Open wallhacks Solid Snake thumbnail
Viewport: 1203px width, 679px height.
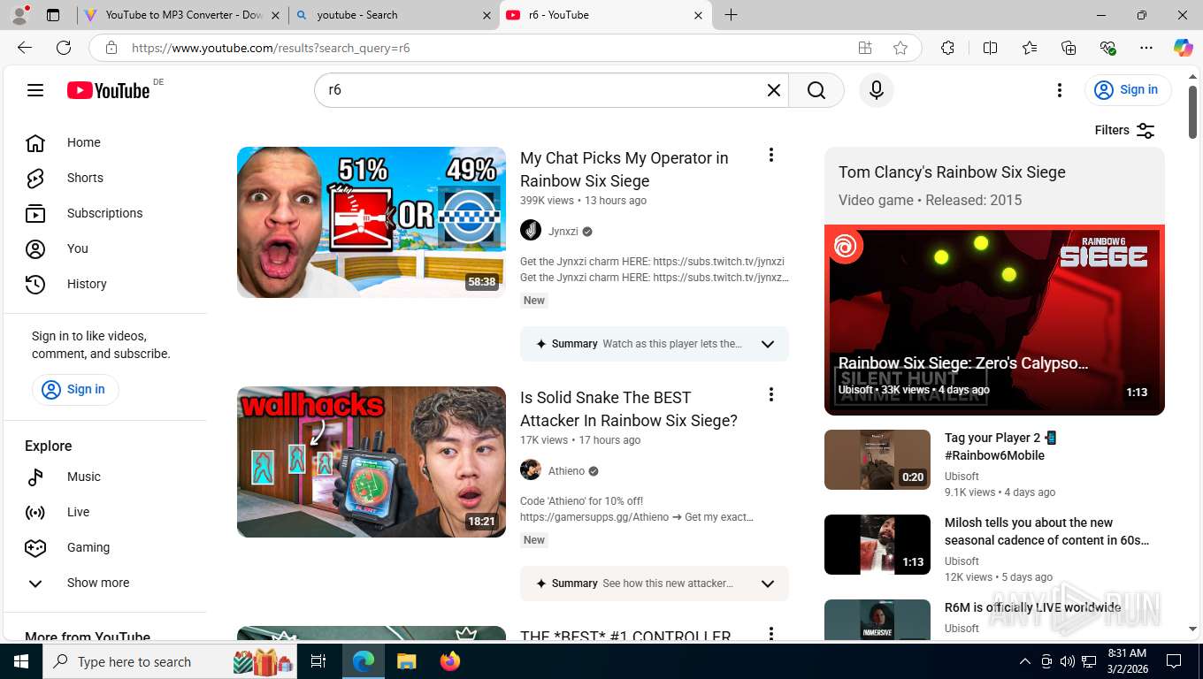[372, 462]
